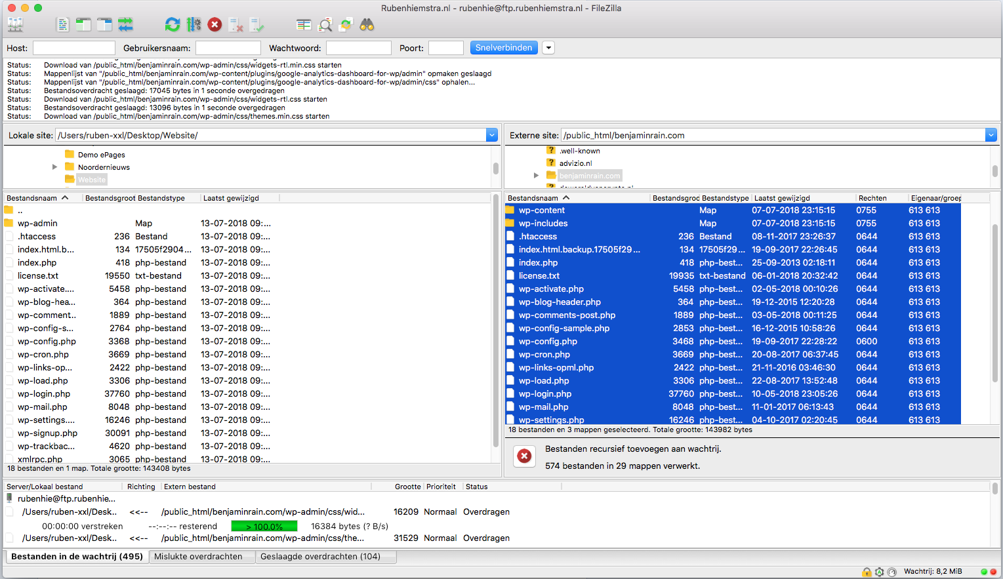Click the green 100.0% transfer progress bar
Image resolution: width=1003 pixels, height=579 pixels.
(x=264, y=527)
